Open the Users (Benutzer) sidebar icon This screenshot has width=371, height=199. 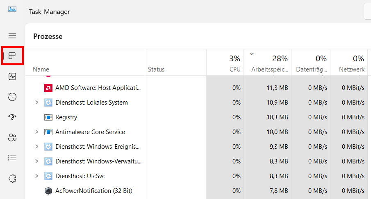[12, 138]
